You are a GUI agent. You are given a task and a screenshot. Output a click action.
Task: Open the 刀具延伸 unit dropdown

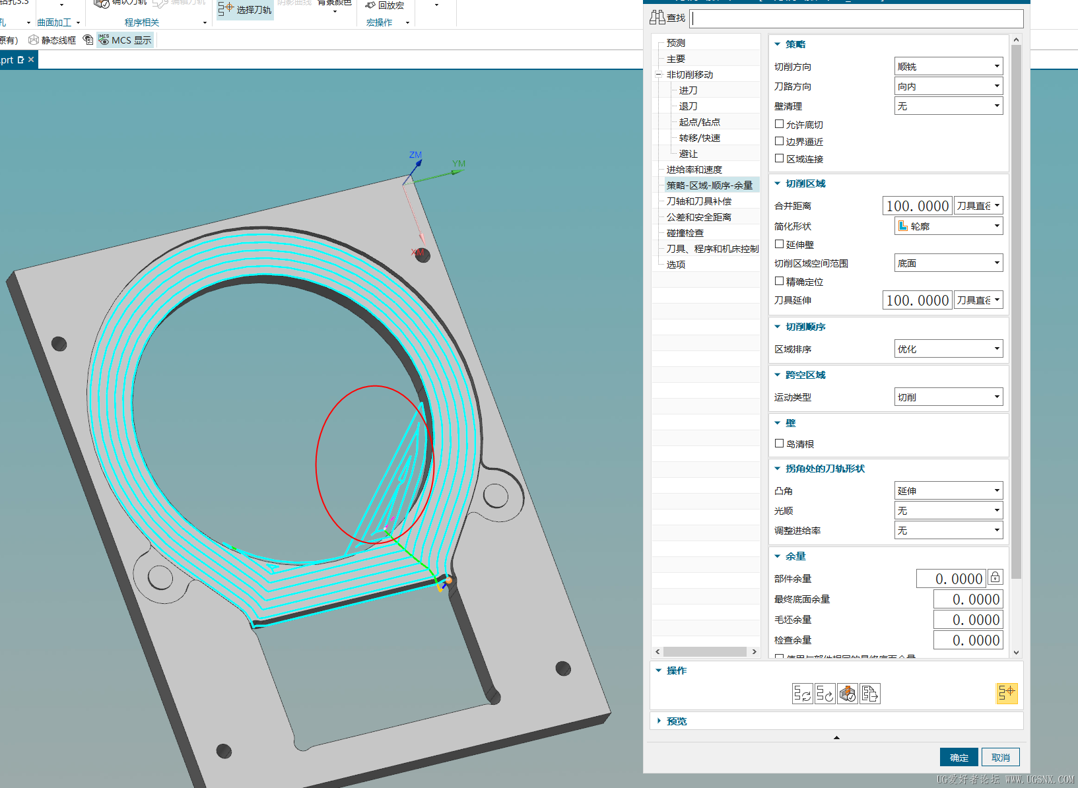978,300
